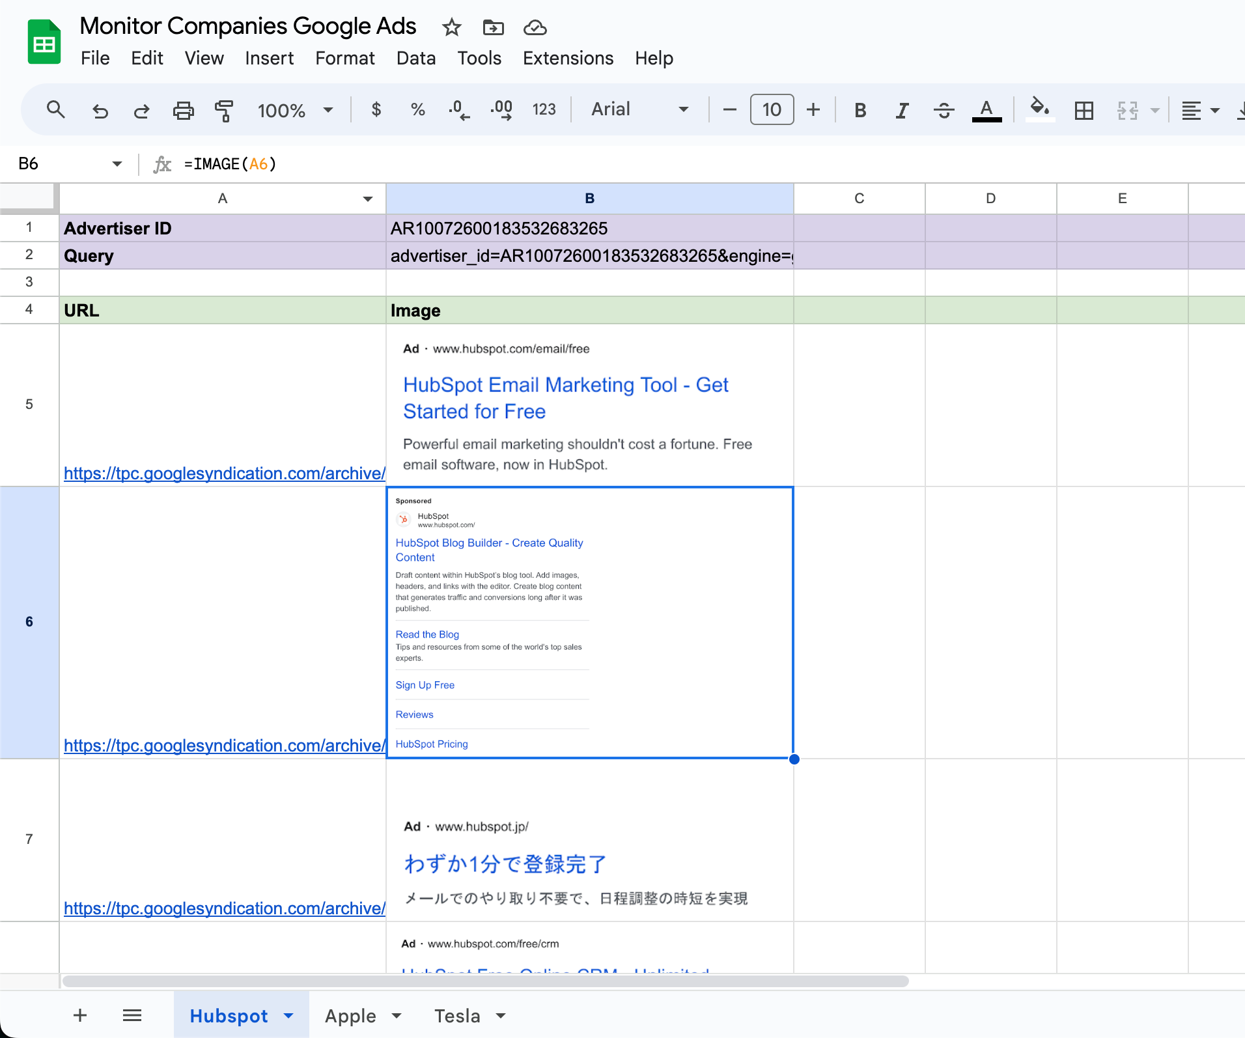Open the 123 more formats menu

[x=544, y=109]
